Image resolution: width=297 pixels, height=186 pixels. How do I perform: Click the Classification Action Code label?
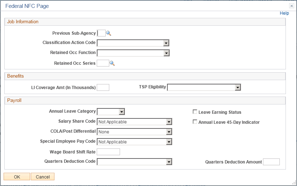[69, 43]
